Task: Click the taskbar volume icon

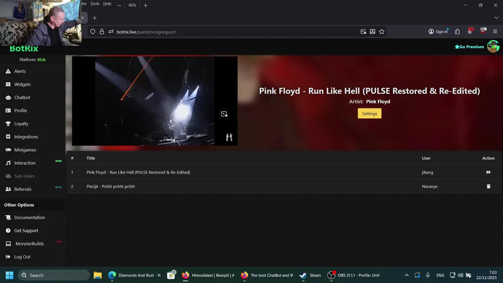Action: pyautogui.click(x=460, y=275)
